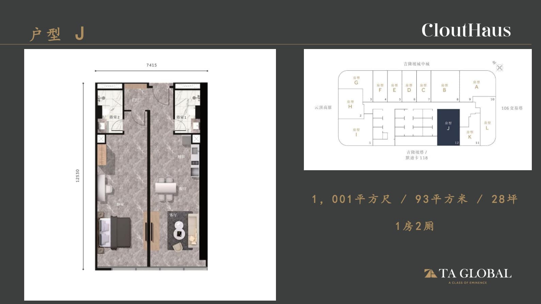Click the 饭厅 dining room label

tap(183, 189)
